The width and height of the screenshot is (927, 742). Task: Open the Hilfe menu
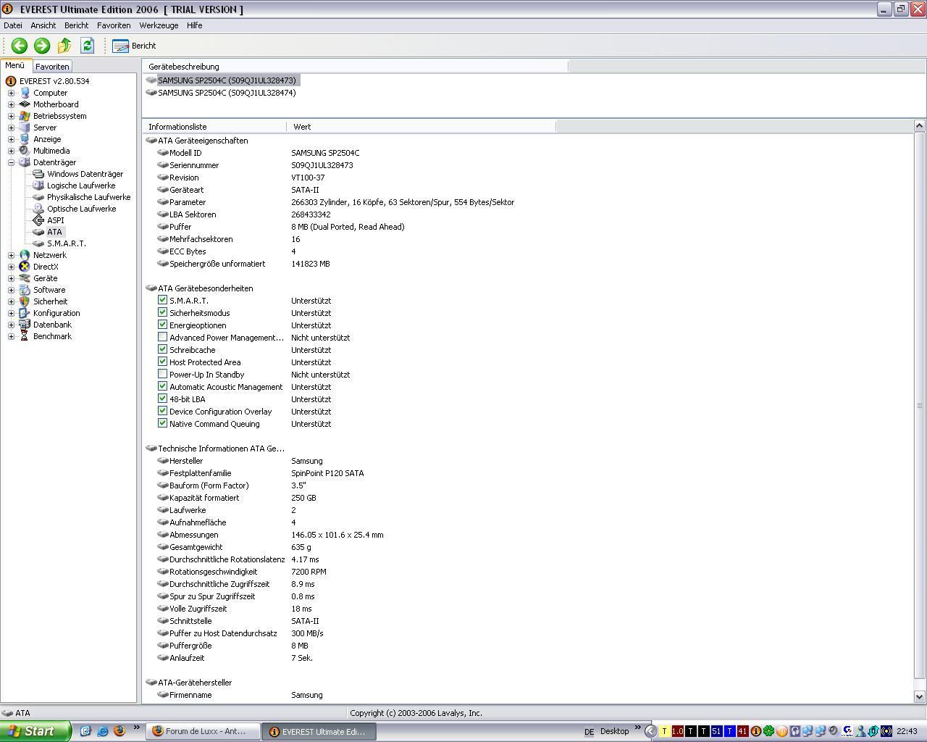(x=195, y=25)
